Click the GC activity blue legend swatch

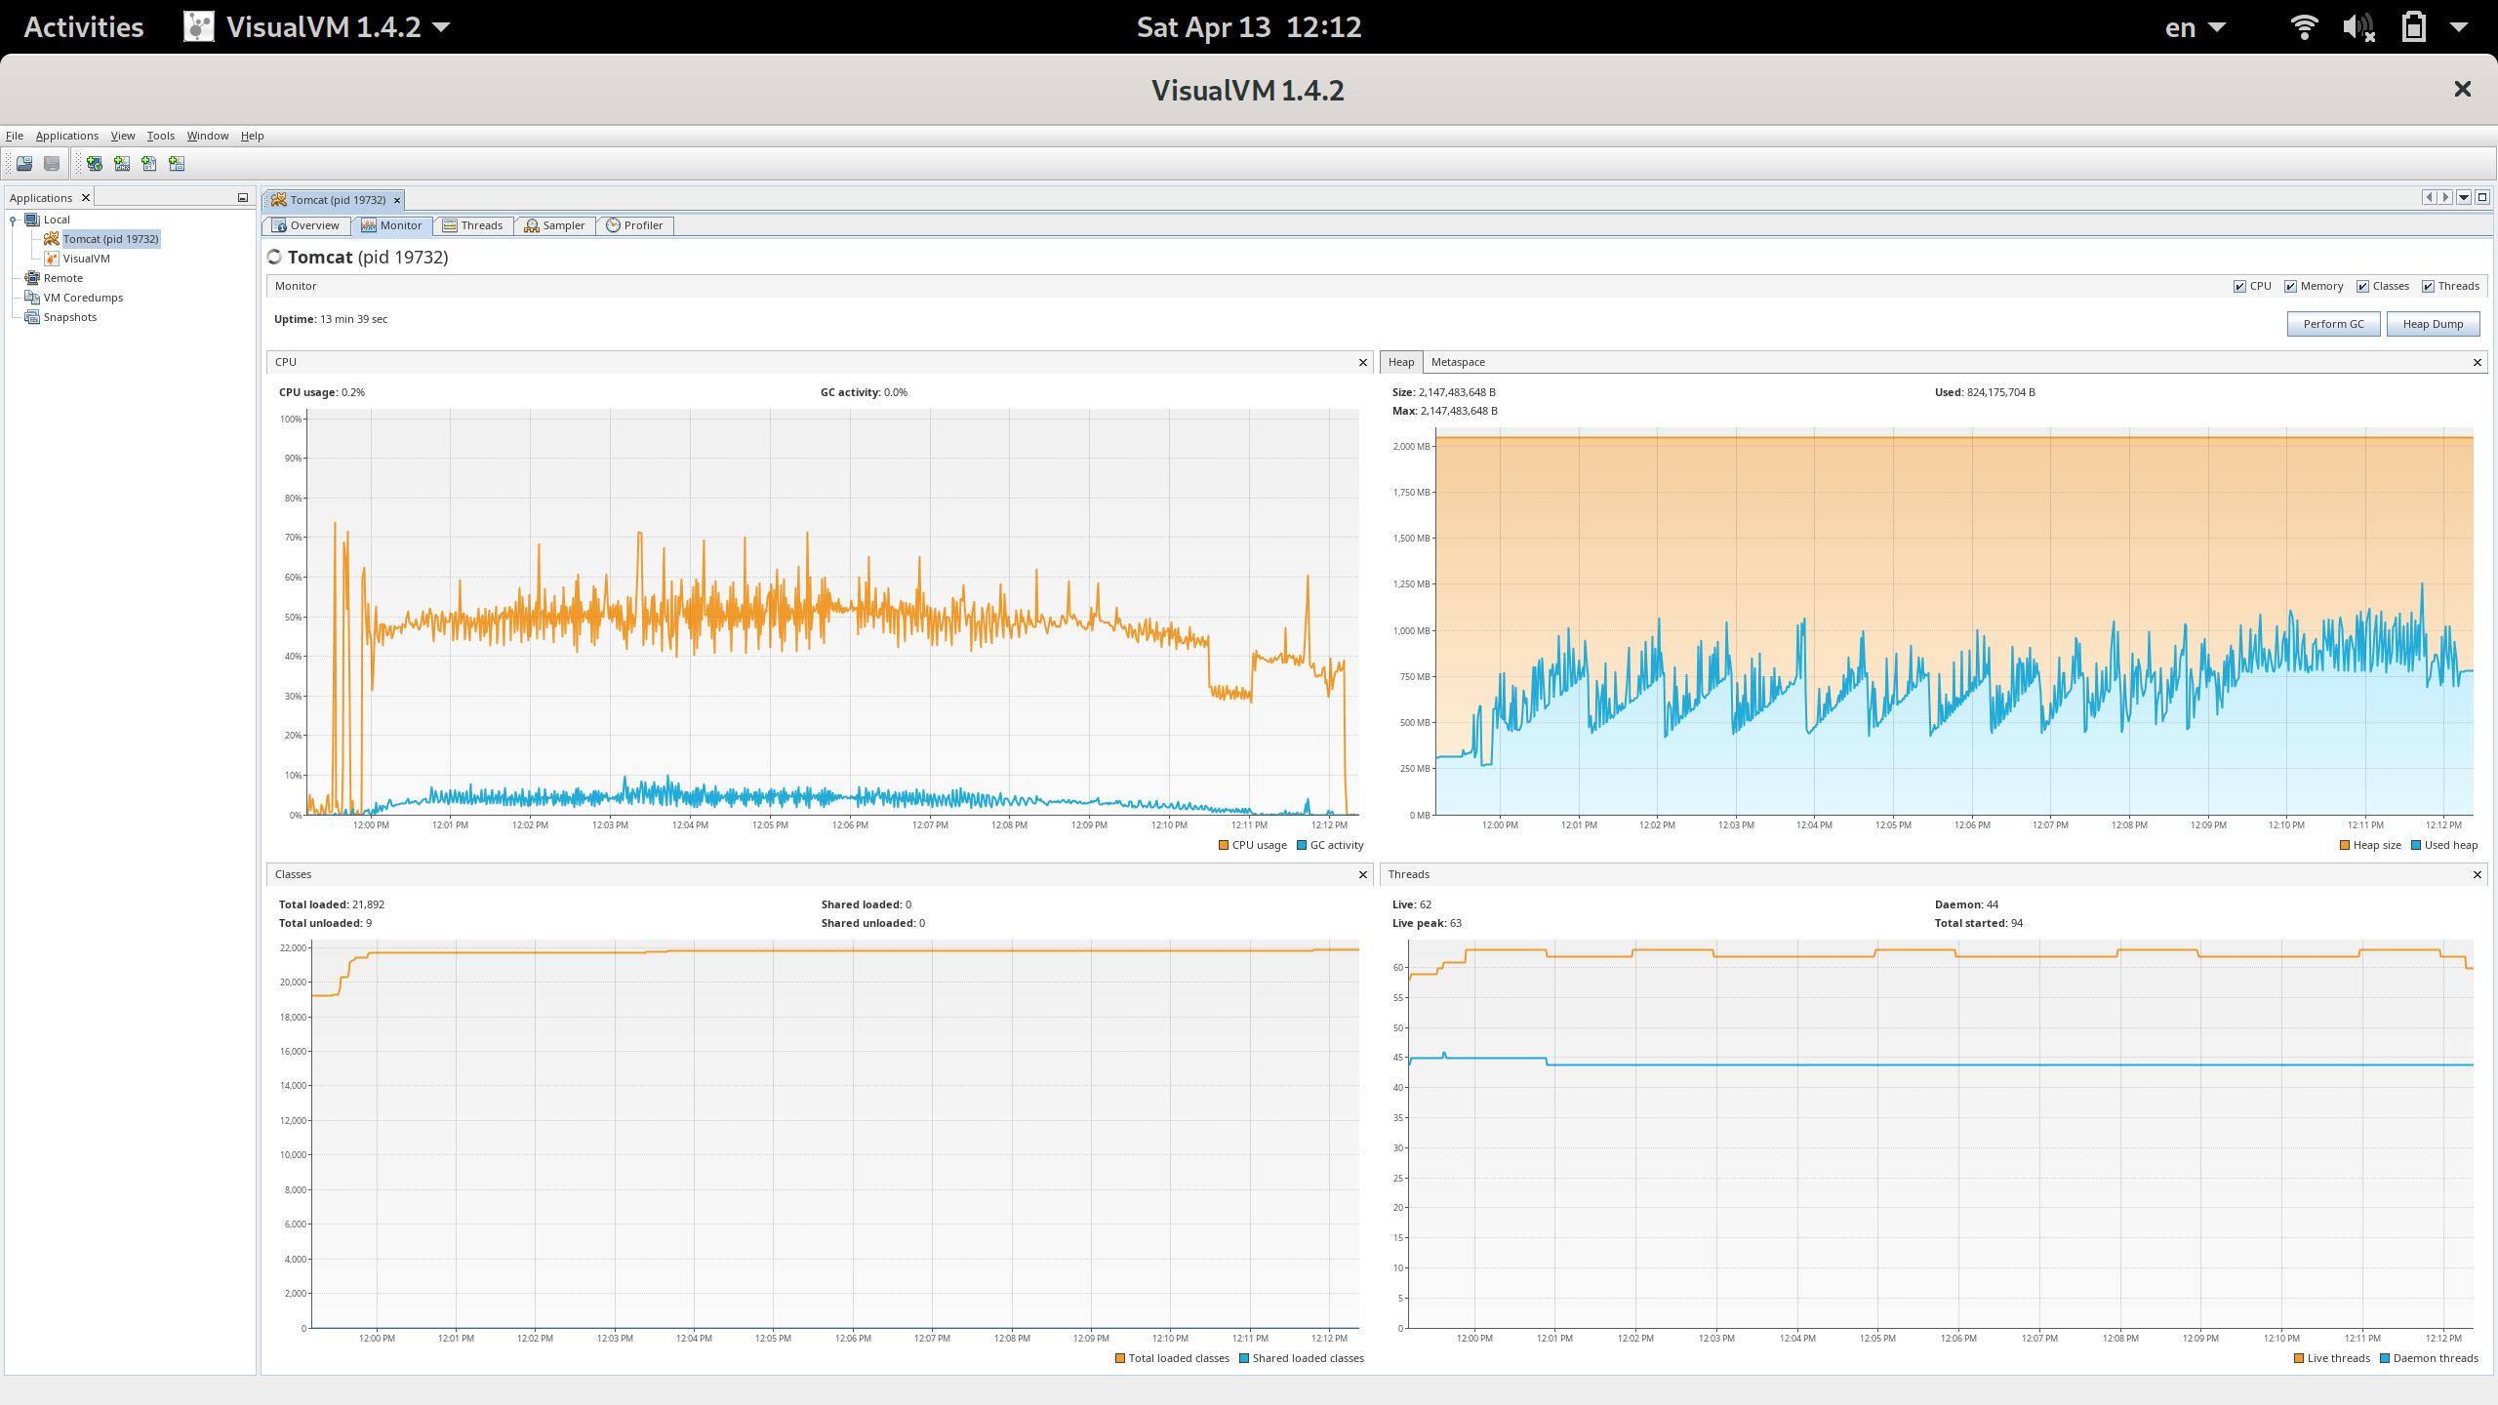point(1302,846)
